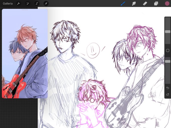The image size is (171, 128).
Task: Select the Smudge tool
Action: tap(134, 4)
